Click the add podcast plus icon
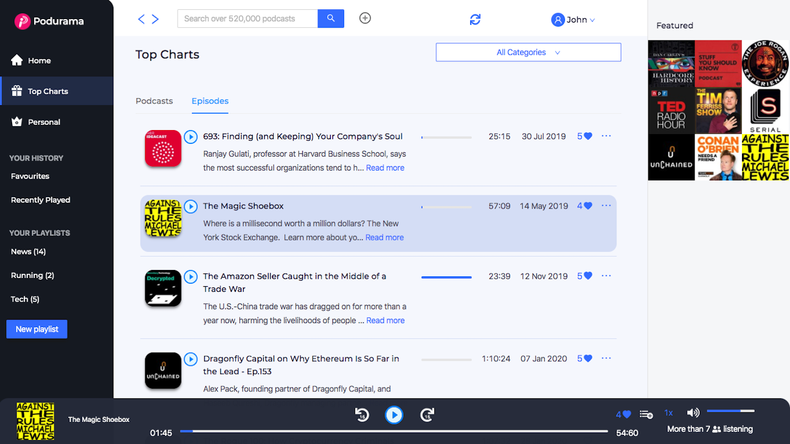Screen dimensions: 790x444 click(x=365, y=18)
